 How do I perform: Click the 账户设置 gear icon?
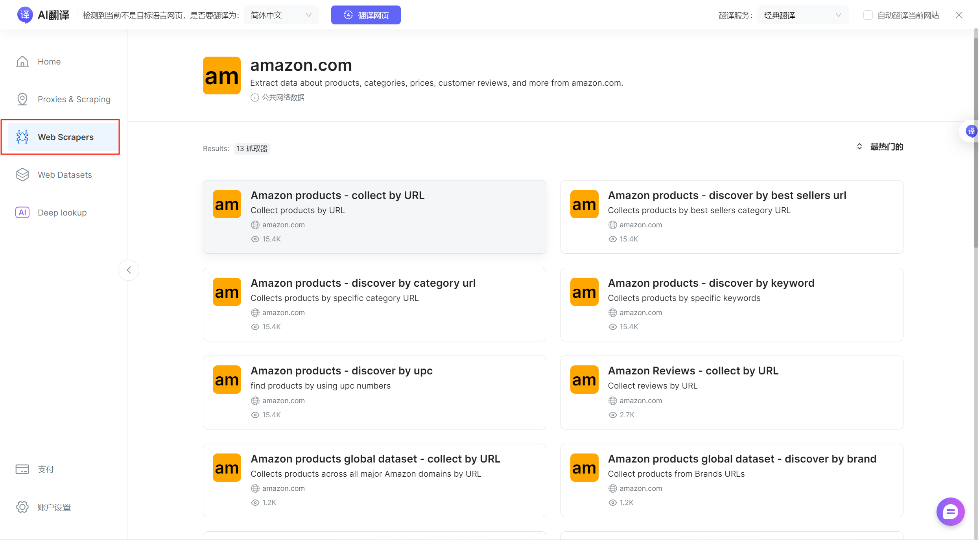point(22,507)
